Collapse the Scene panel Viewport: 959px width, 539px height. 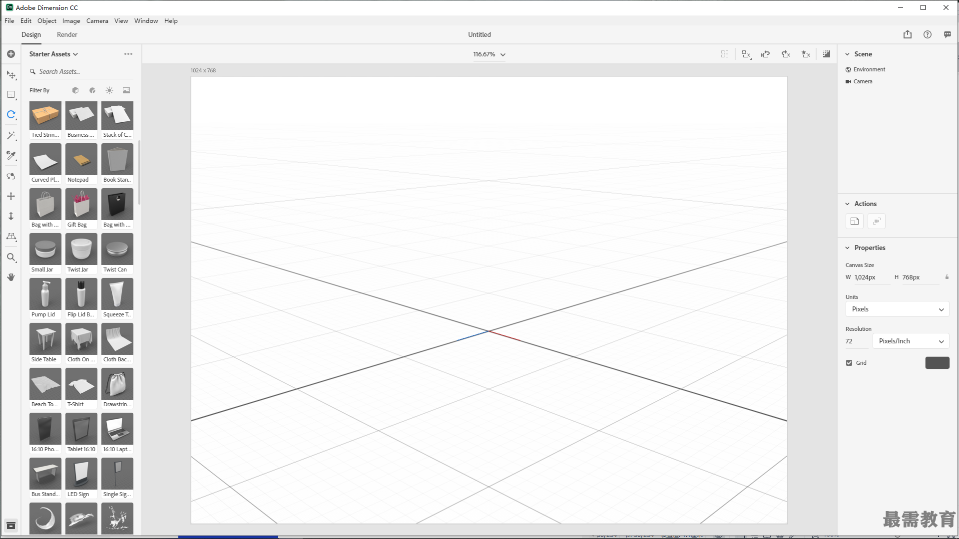tap(848, 54)
